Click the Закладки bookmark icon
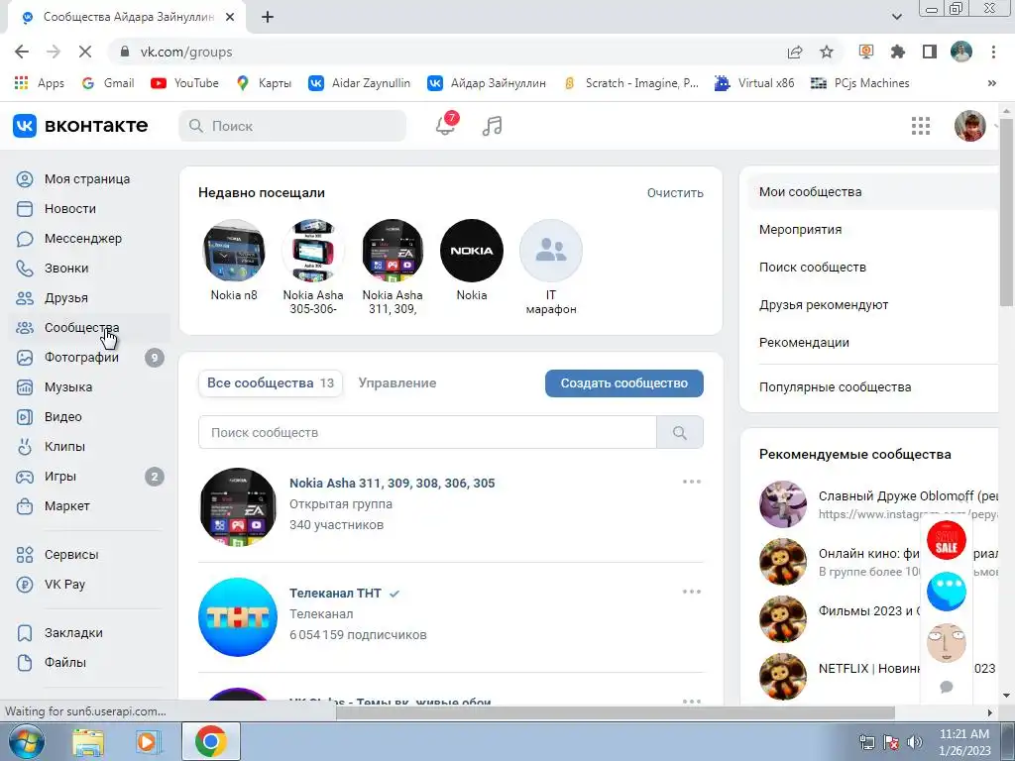Screen dimensions: 1015x761 (25, 633)
